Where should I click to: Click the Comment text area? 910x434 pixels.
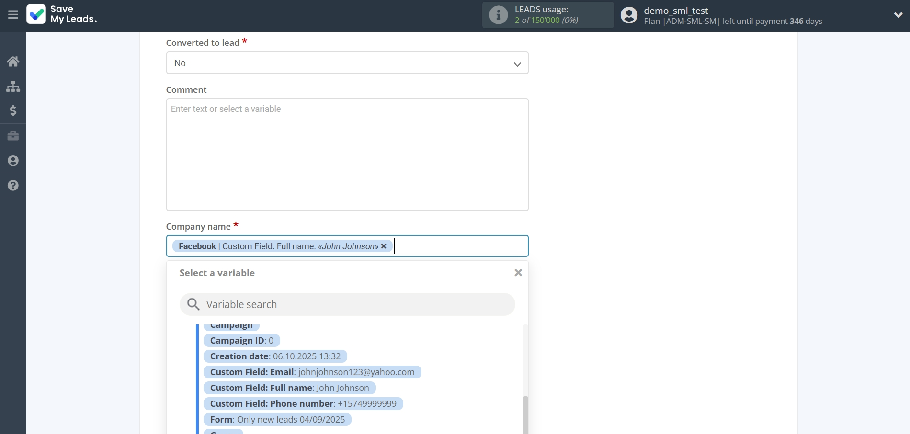(x=347, y=154)
